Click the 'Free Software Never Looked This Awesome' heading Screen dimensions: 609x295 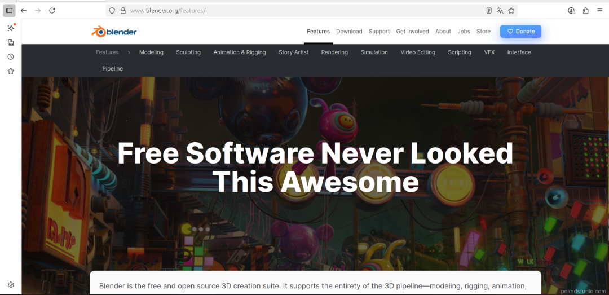pos(315,168)
